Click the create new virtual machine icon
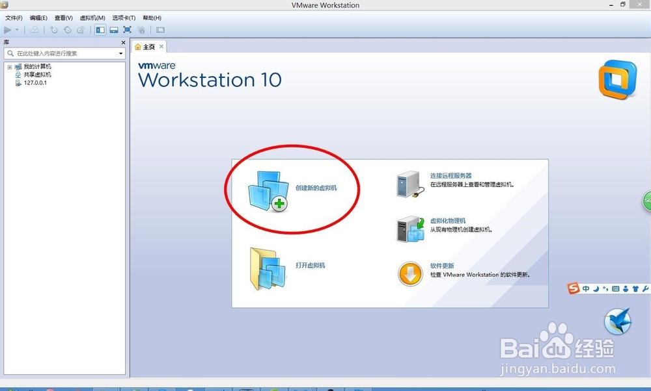The image size is (651, 391). [269, 192]
